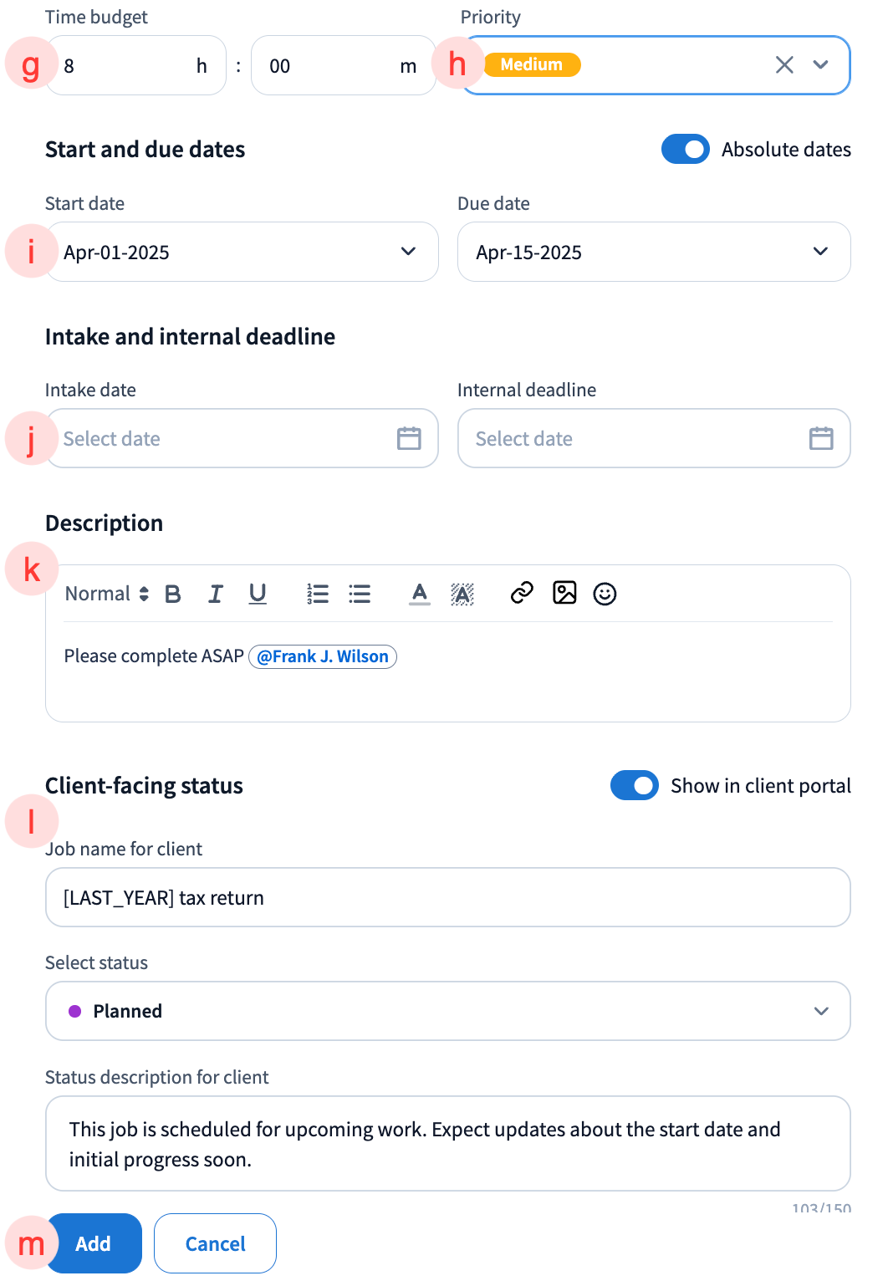Change the text color in description
Screen dimensions: 888x1286
[420, 594]
